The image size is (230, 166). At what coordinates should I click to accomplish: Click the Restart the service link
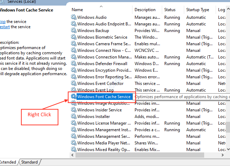[x=5, y=27]
